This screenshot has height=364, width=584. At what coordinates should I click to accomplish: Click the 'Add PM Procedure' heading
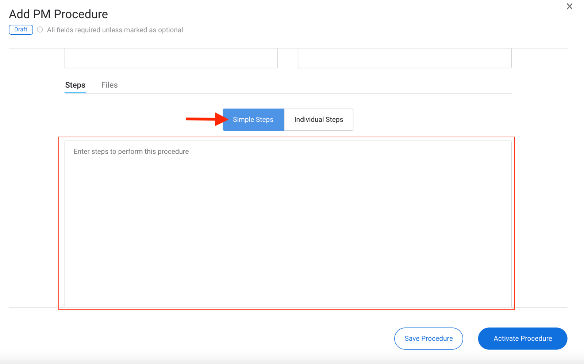pos(58,14)
